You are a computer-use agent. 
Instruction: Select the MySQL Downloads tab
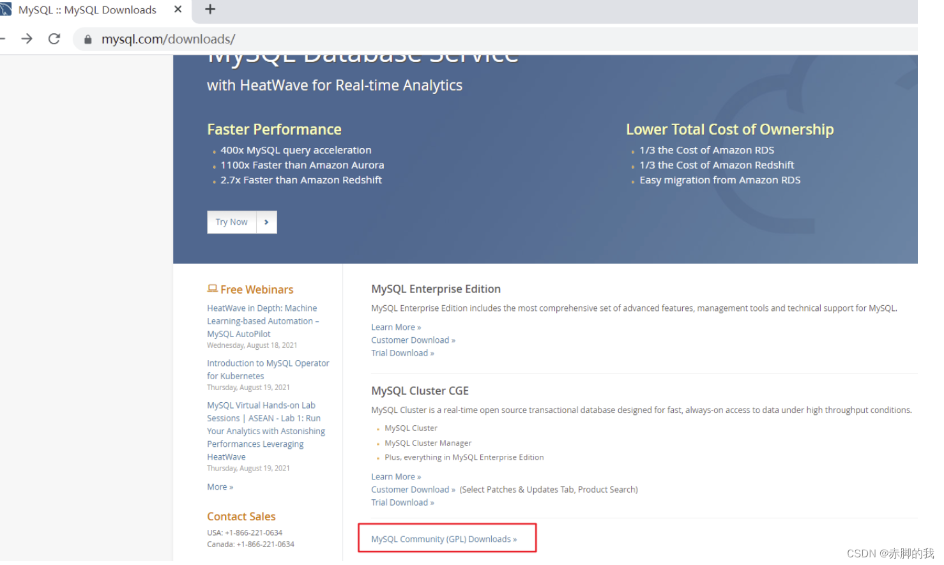88,10
